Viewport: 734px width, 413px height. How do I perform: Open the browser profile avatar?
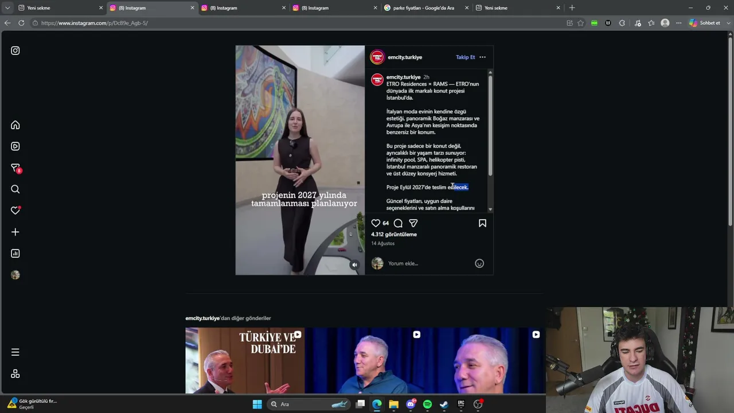click(665, 23)
